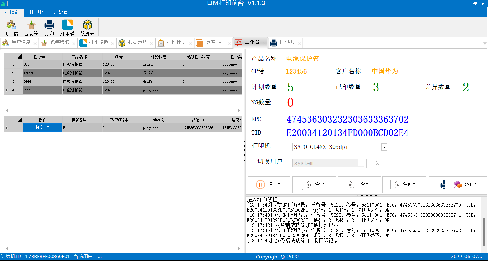The image size is (488, 261).
Task: Click the 打印 printer icon in the ribbon
Action: (49, 27)
